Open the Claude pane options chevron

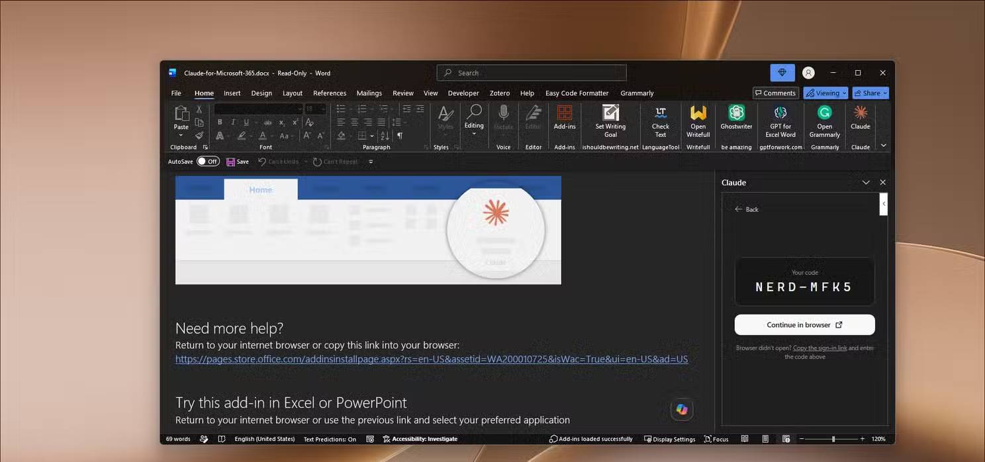pos(866,182)
